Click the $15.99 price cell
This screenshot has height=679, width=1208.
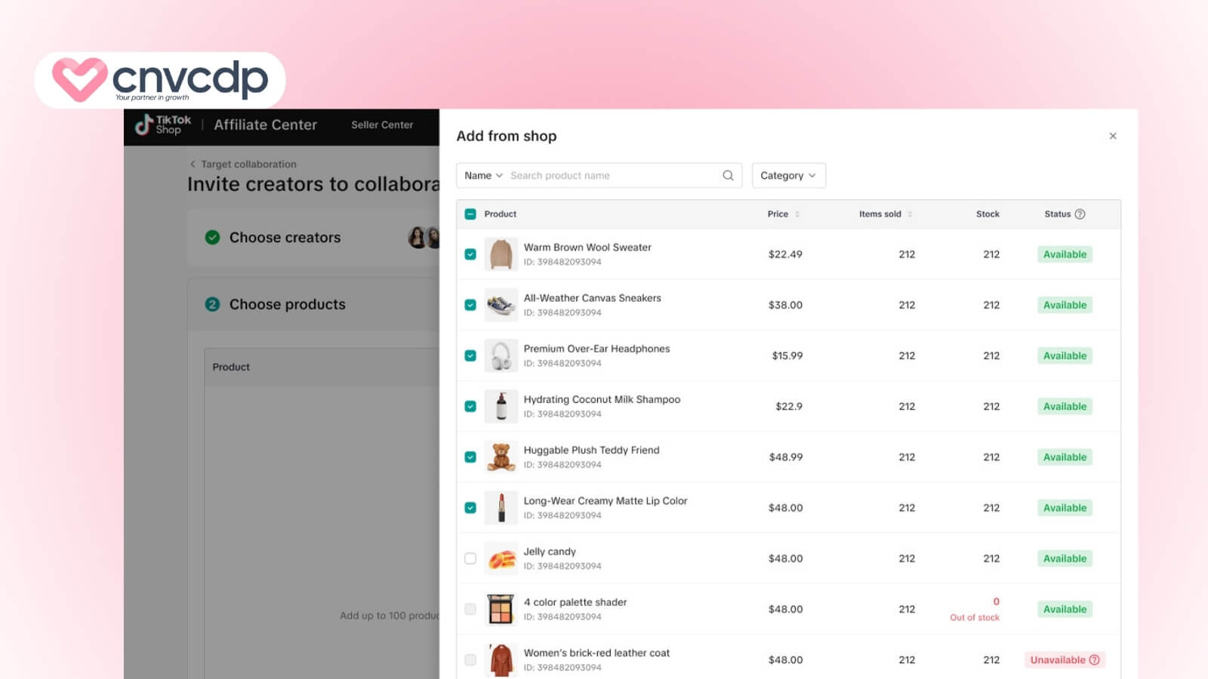(787, 355)
